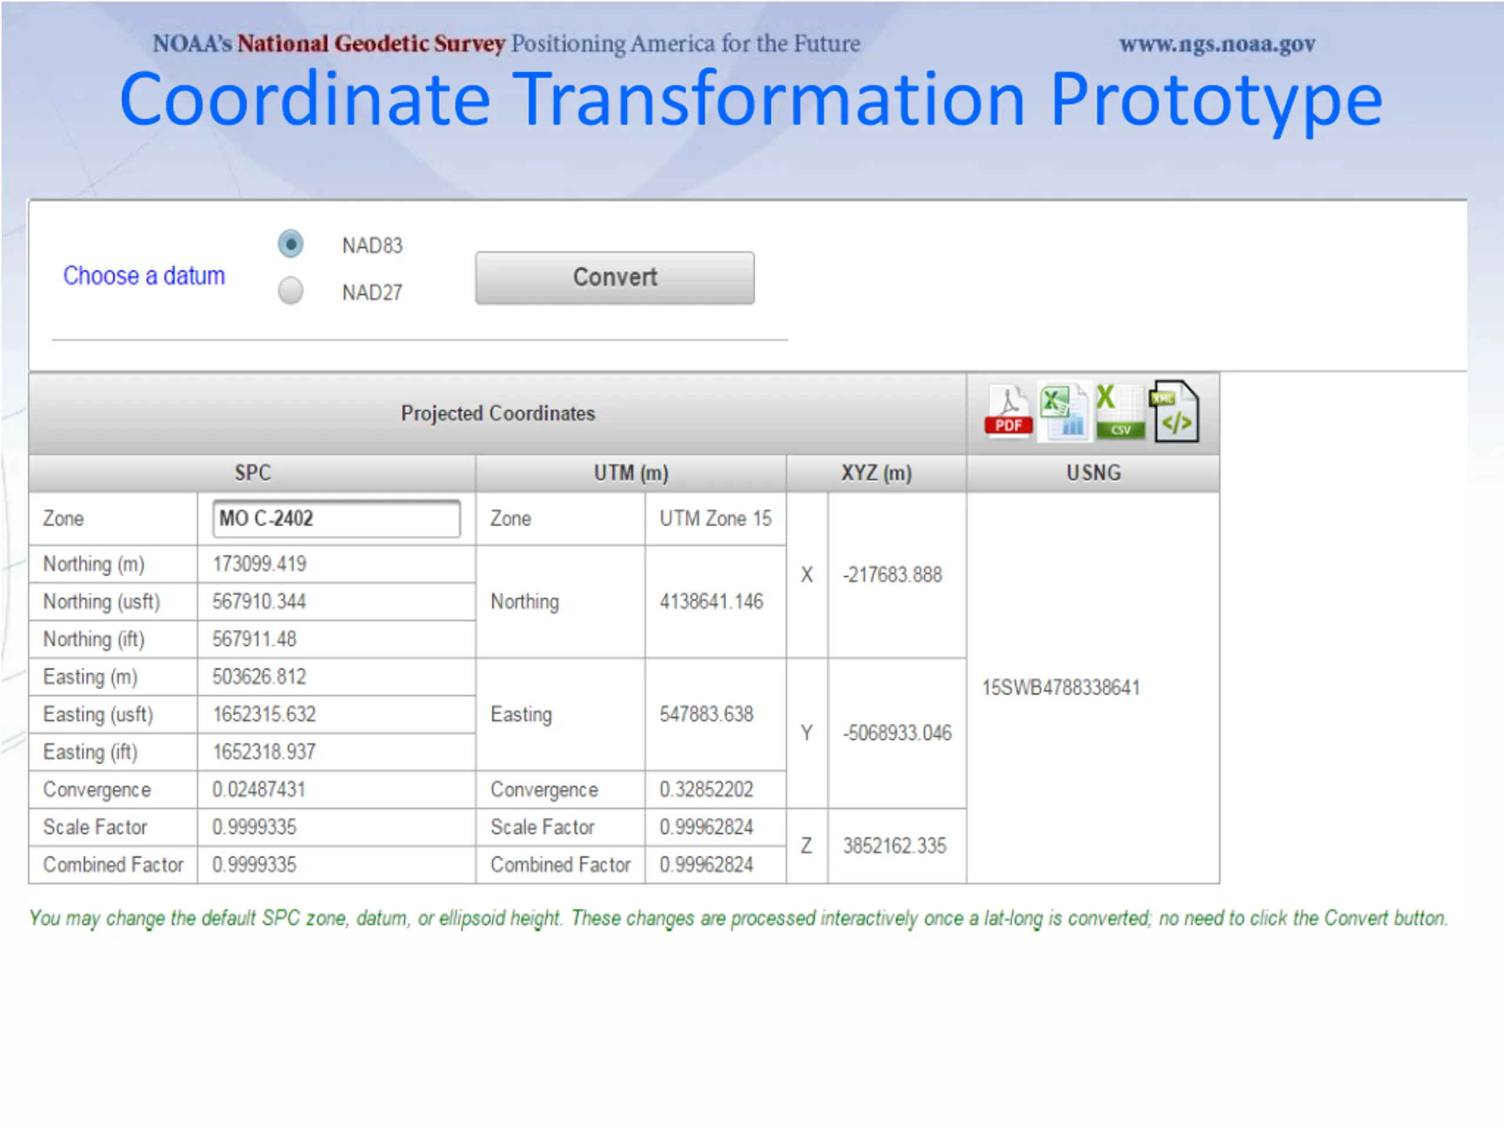
Task: Export results as PDF
Action: point(1008,411)
